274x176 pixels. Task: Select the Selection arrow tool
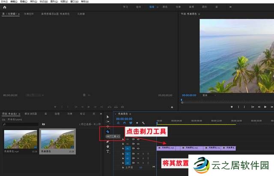click(x=108, y=116)
